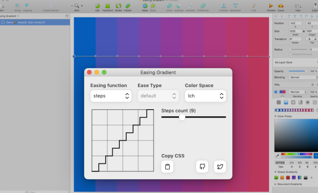Toggle checkbox of Demo steps layer
This screenshot has height=193, width=318.
pyautogui.click(x=3, y=22)
